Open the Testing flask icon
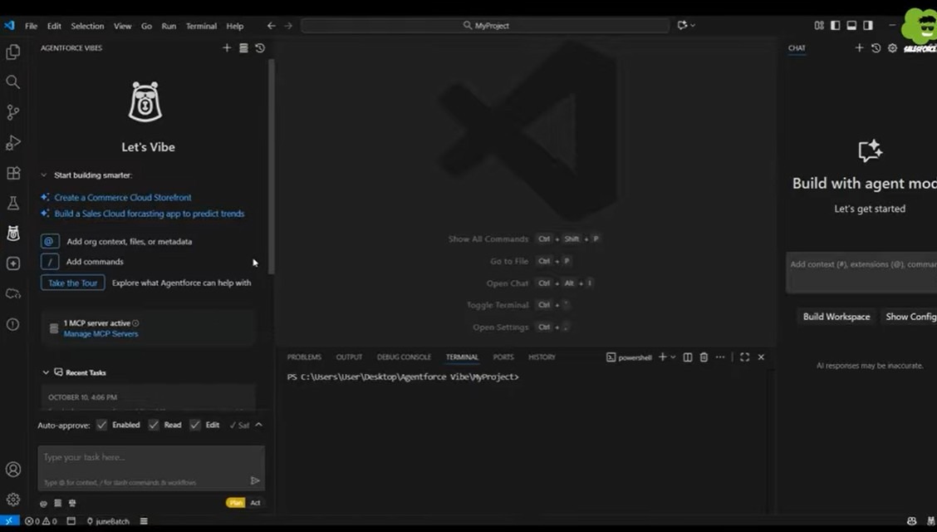The height and width of the screenshot is (532, 937). [13, 204]
